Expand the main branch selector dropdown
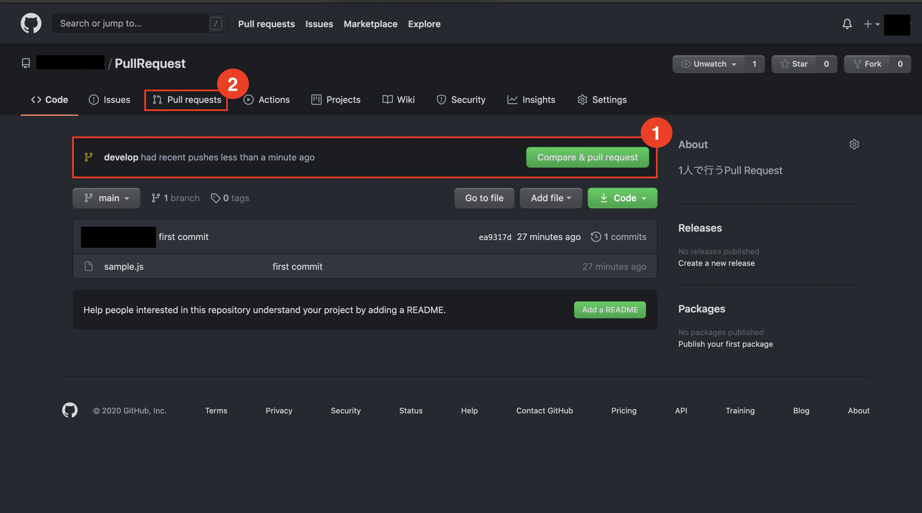922x513 pixels. click(106, 198)
